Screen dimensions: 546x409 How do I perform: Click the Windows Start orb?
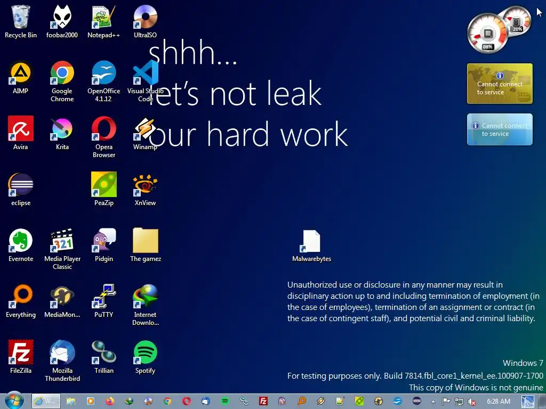14,400
